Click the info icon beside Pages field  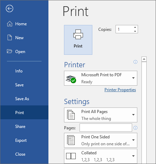pyautogui.click(x=135, y=128)
